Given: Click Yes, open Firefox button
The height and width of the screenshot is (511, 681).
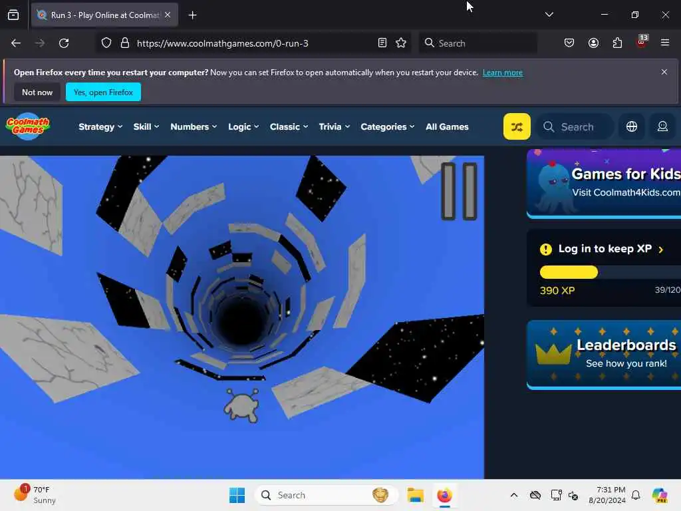Looking at the screenshot, I should click(103, 92).
